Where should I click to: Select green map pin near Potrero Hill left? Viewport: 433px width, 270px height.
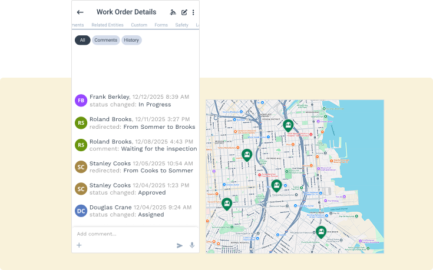tap(247, 155)
